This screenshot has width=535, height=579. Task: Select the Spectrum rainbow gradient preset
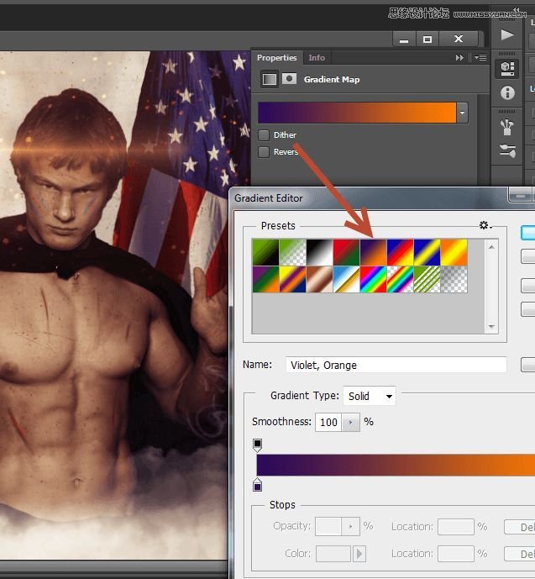tap(374, 280)
